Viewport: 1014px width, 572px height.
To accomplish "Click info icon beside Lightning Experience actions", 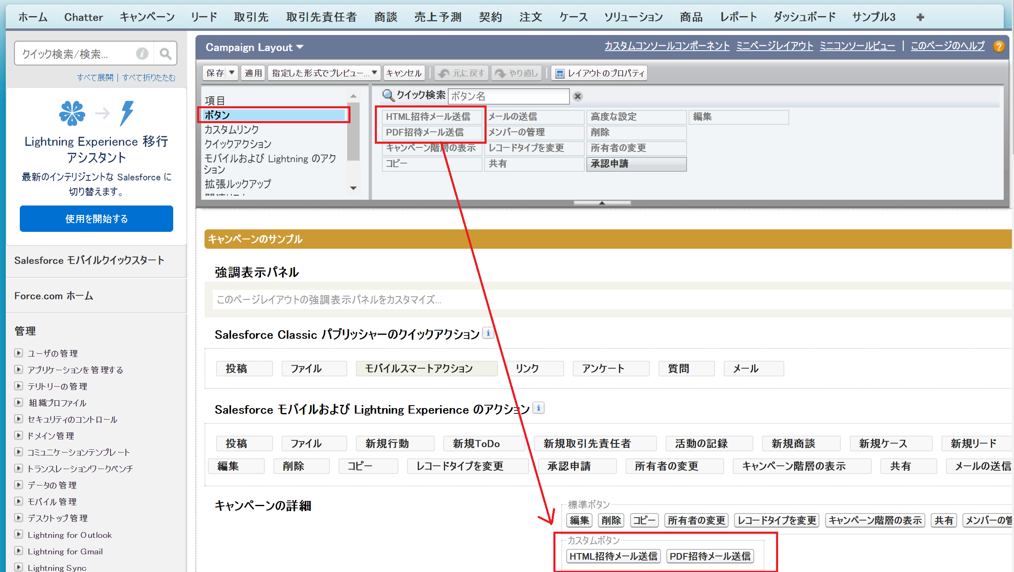I will tap(539, 408).
